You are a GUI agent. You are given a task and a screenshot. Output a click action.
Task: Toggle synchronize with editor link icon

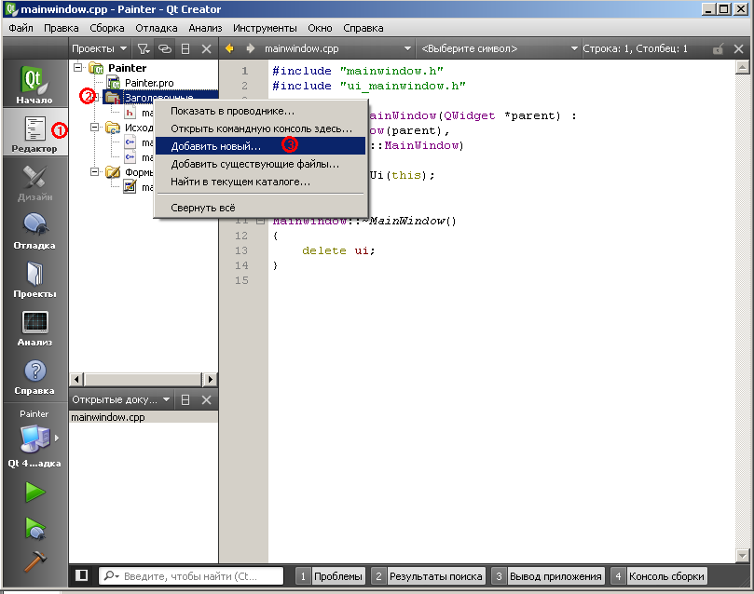pos(165,48)
